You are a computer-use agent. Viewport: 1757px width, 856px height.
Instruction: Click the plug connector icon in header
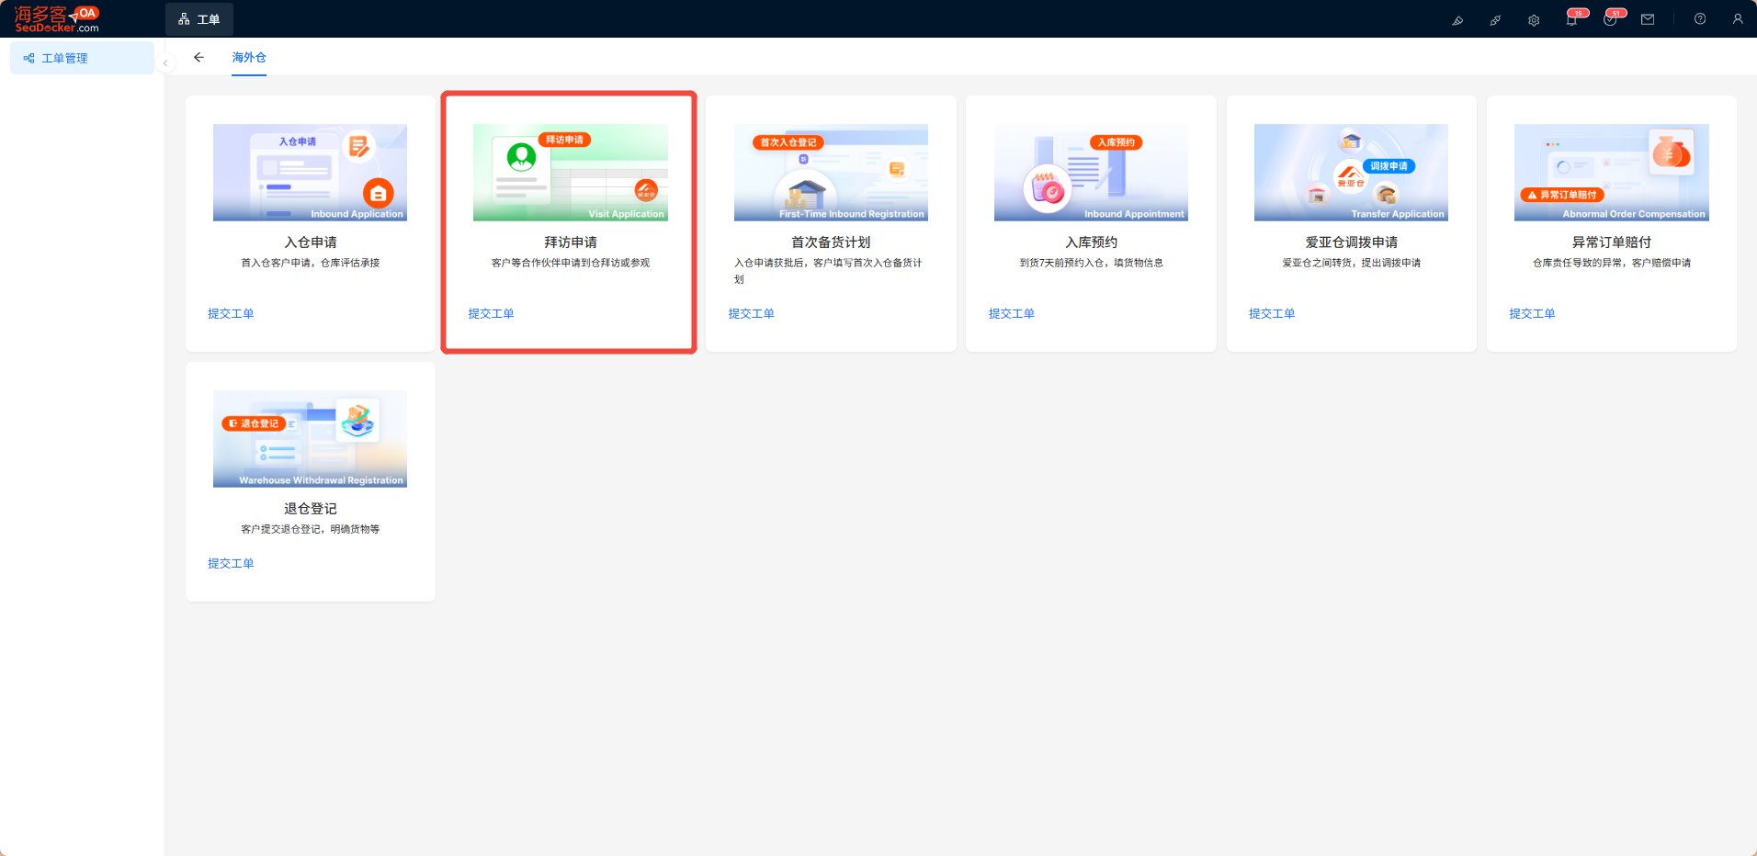click(1495, 19)
